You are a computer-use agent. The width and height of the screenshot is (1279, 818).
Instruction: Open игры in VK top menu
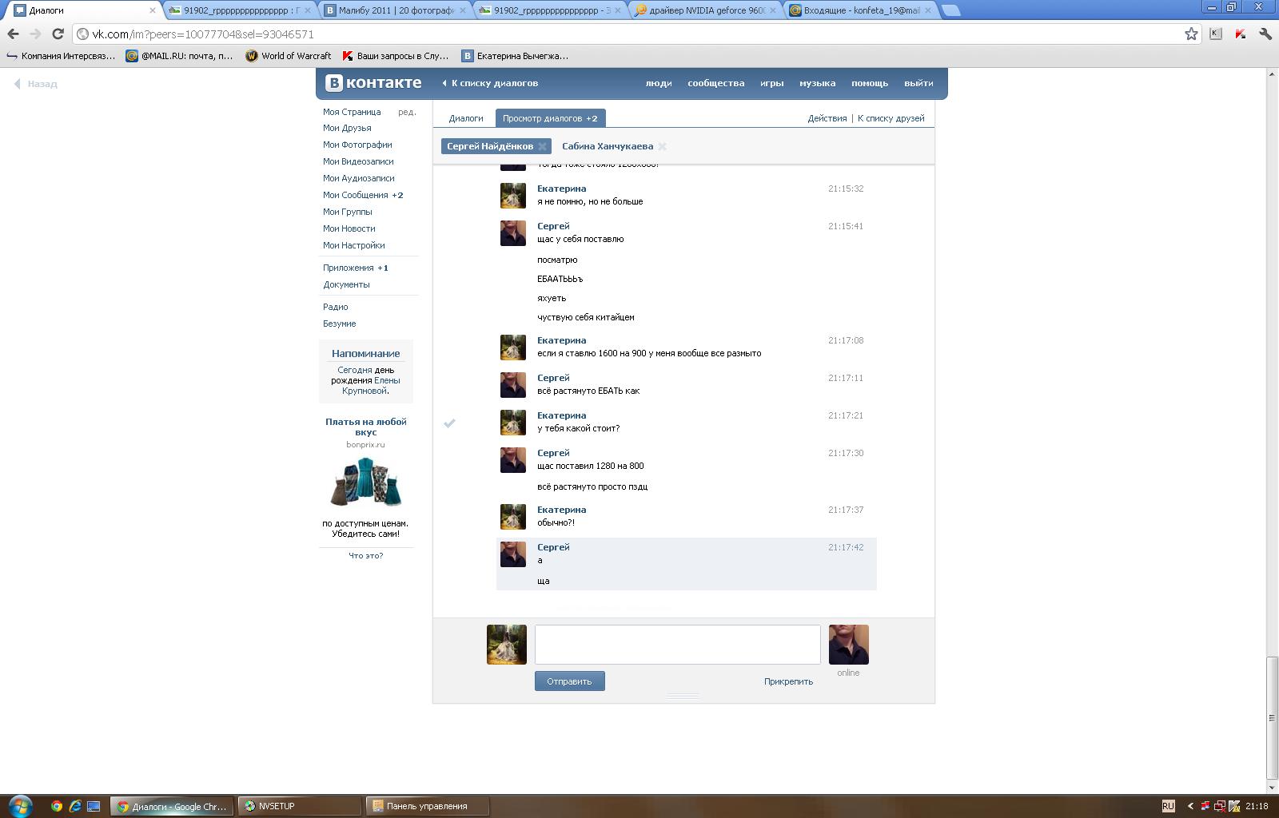[772, 83]
